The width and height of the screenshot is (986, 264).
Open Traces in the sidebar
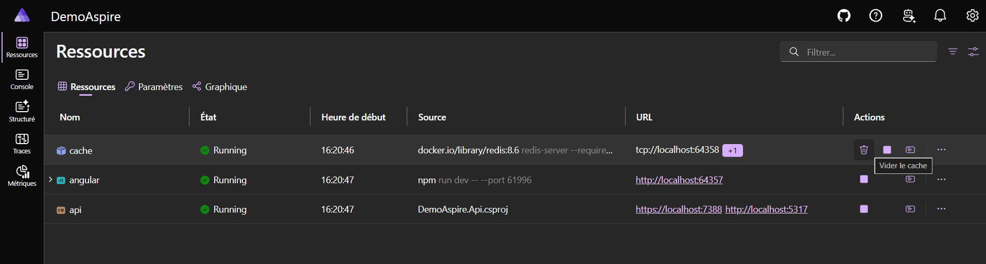22,144
